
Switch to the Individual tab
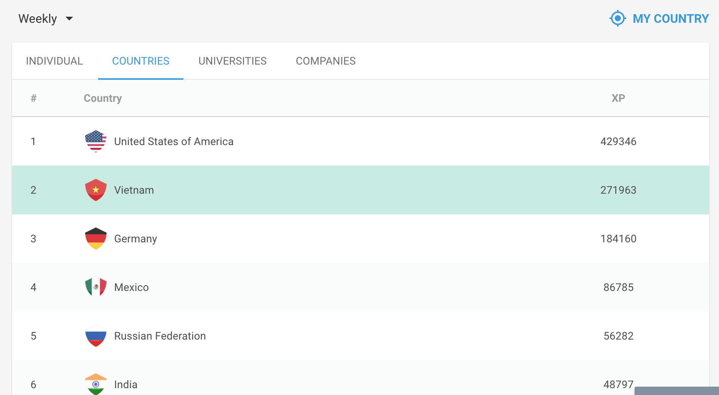click(x=54, y=61)
